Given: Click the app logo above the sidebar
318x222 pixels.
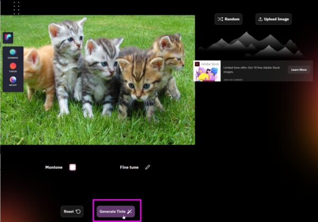Looking at the screenshot, I should 8,38.
